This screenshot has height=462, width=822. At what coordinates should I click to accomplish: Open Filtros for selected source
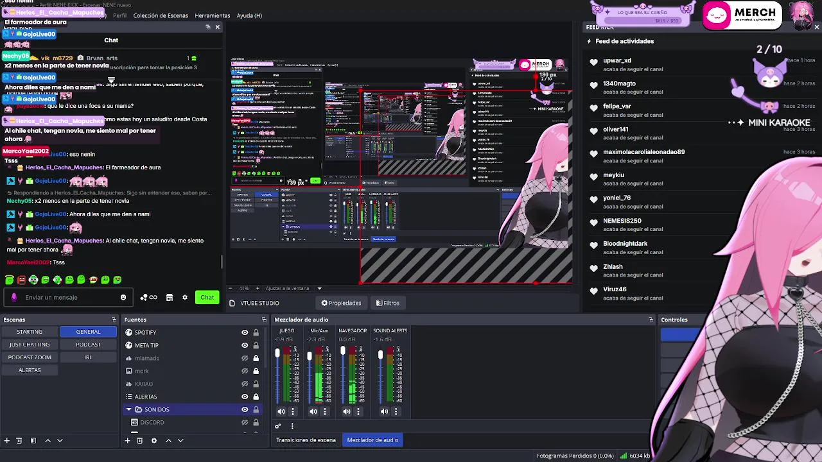click(387, 303)
